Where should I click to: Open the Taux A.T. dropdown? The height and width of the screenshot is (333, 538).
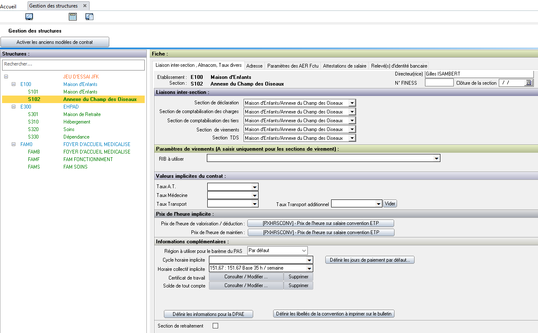(x=255, y=187)
